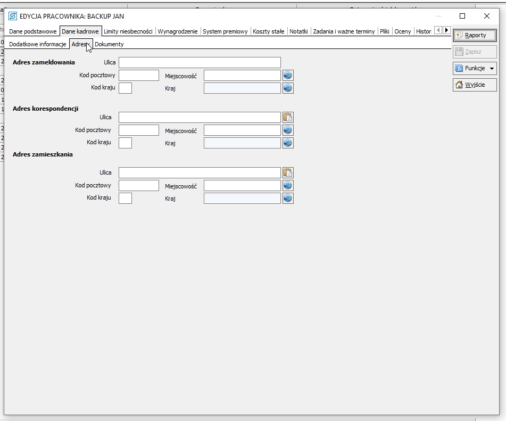Open the Dokumenty sub-tab
The image size is (506, 421).
tap(109, 44)
